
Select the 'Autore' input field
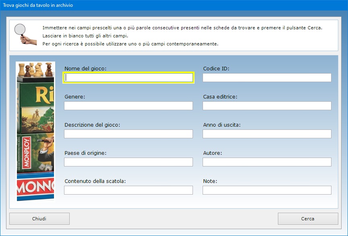[267, 162]
